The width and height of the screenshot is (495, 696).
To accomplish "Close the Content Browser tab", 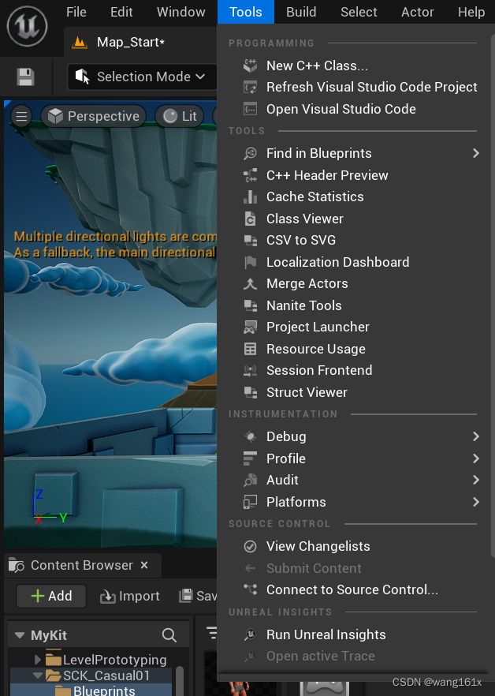I will pyautogui.click(x=143, y=566).
